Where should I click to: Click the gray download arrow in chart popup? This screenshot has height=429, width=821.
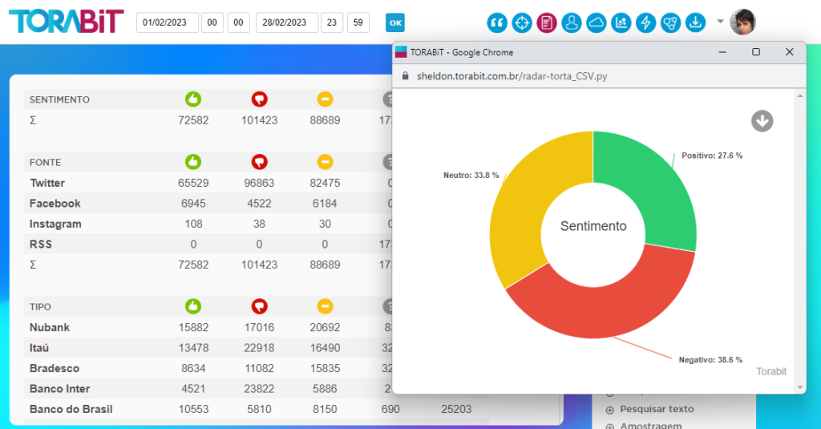click(762, 121)
